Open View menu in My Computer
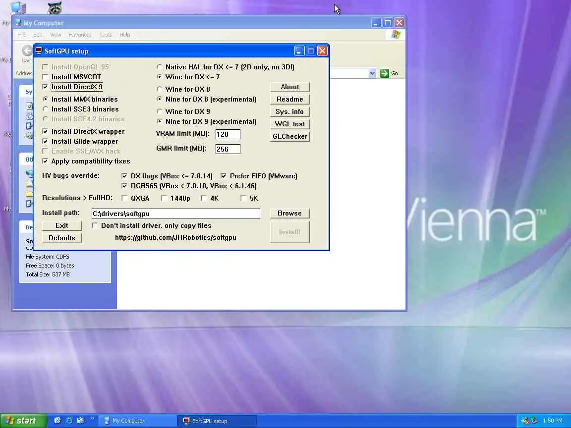Screen dimensions: 571x428 point(56,35)
